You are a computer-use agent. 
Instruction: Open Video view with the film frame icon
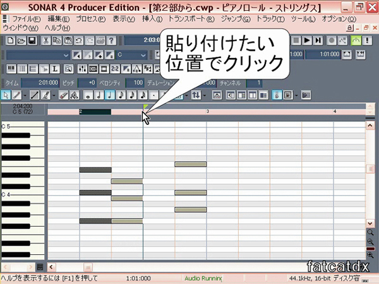point(104,69)
